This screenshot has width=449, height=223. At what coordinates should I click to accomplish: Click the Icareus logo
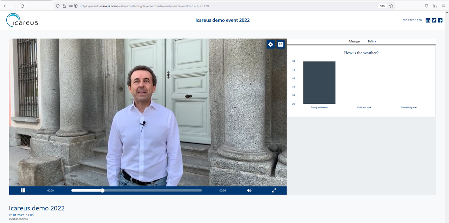pos(22,20)
